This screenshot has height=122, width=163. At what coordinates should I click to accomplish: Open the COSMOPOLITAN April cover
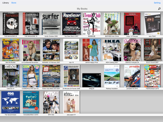pos(31,76)
